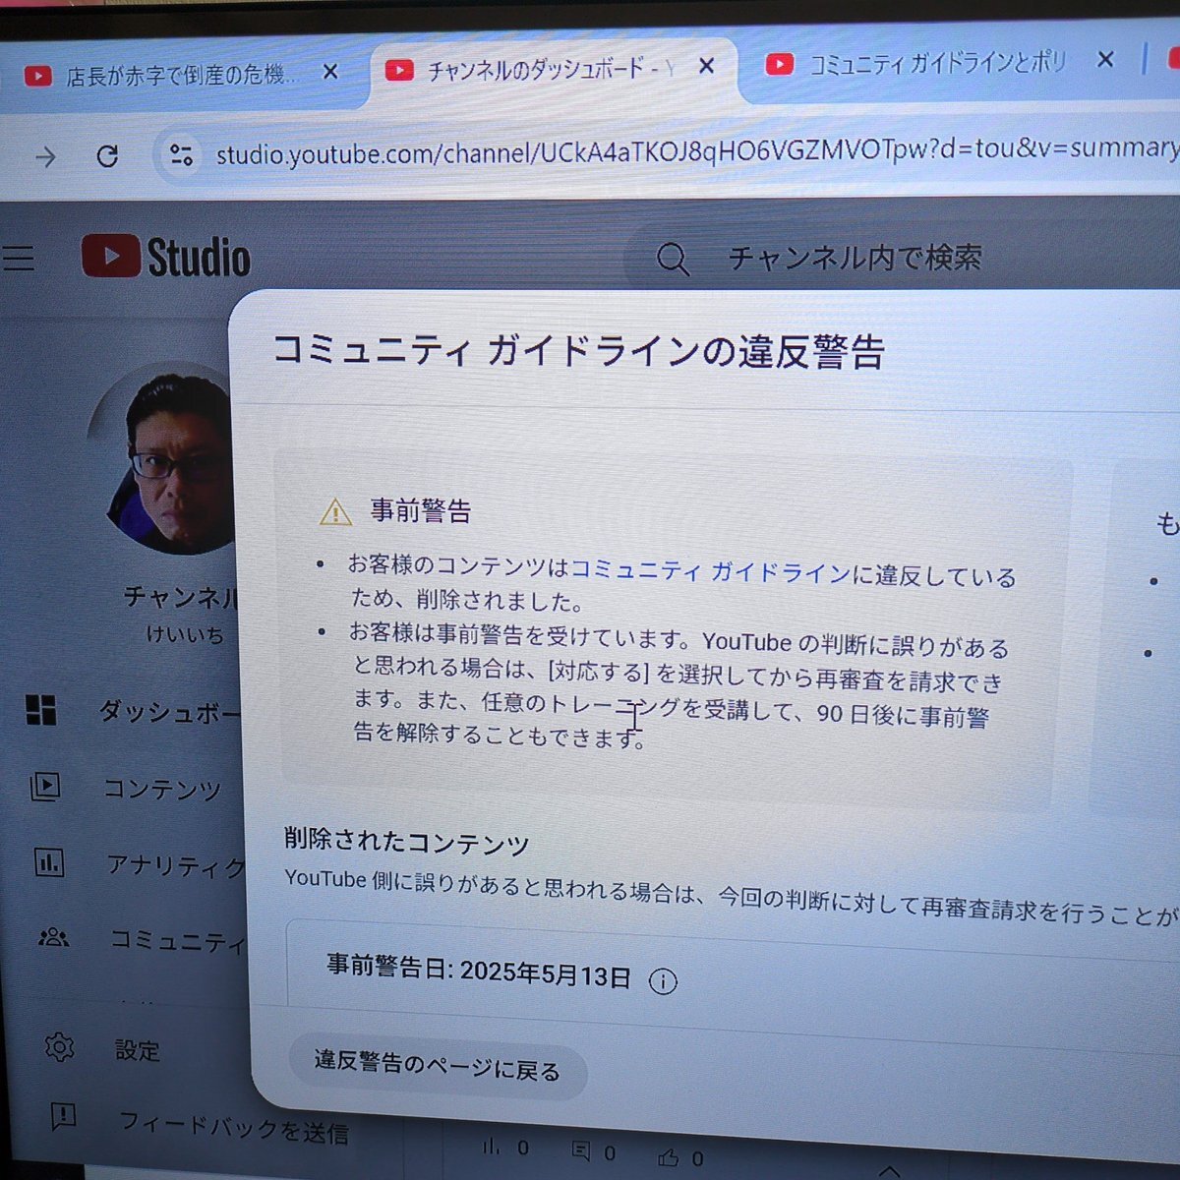Click the browser forward arrow
Image resolution: width=1180 pixels, height=1180 pixels.
pyautogui.click(x=45, y=156)
